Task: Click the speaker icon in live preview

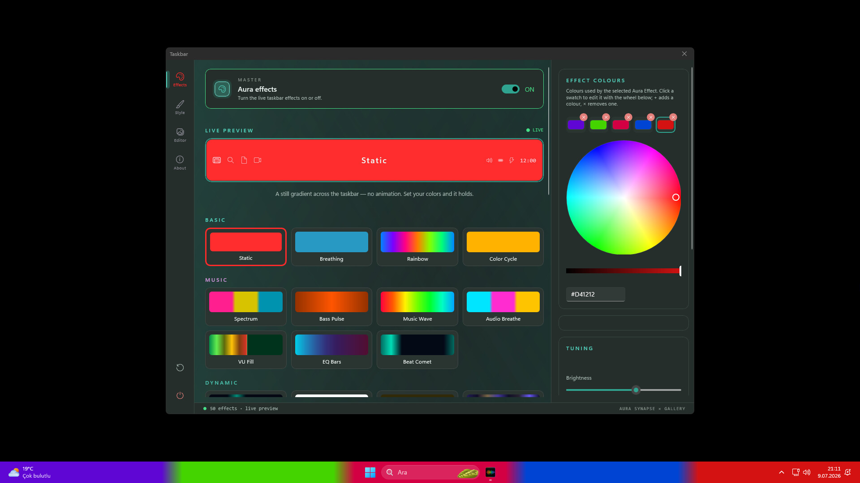Action: point(489,160)
